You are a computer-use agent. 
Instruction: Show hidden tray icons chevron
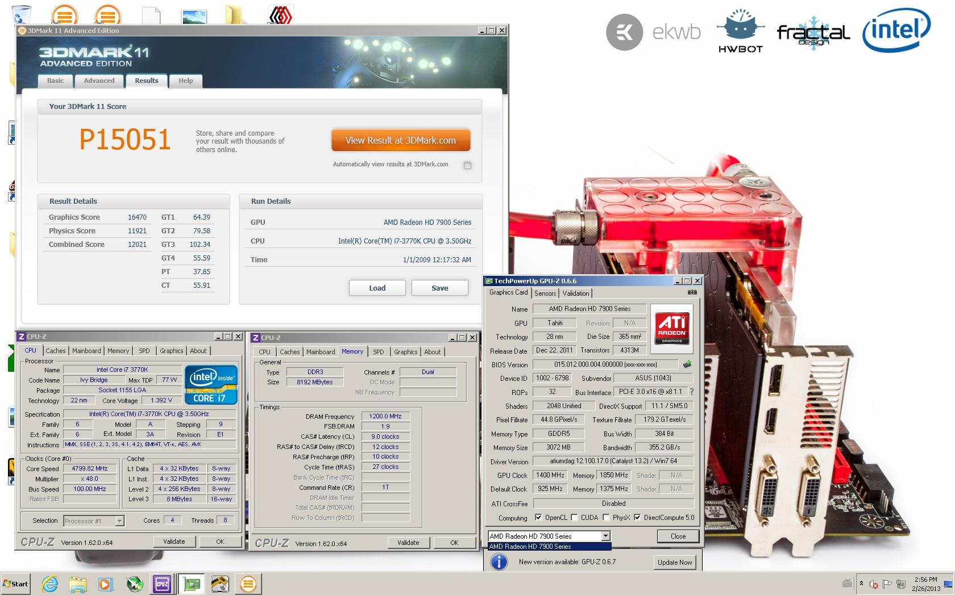861,584
